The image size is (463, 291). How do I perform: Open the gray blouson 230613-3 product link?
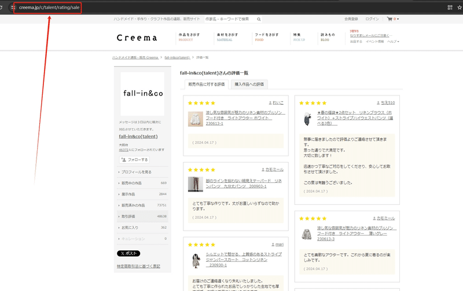pyautogui.click(x=357, y=234)
